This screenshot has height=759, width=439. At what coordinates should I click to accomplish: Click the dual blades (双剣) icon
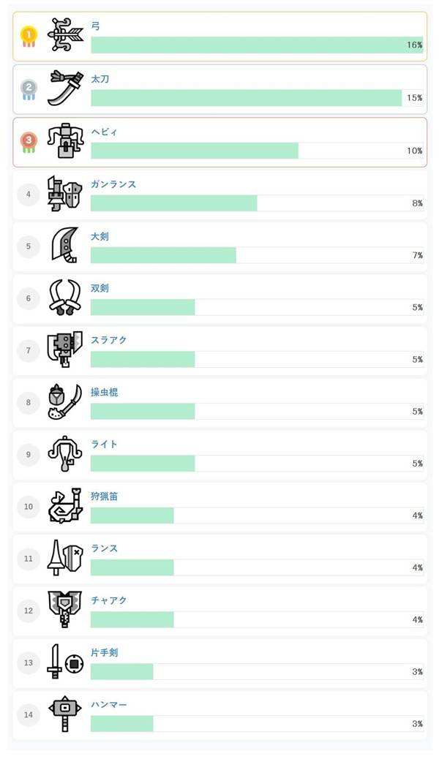(x=66, y=298)
